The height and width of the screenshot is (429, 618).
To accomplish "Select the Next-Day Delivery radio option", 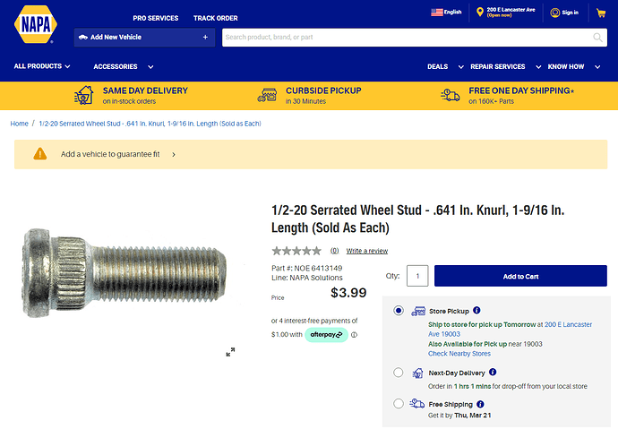I will pos(399,373).
